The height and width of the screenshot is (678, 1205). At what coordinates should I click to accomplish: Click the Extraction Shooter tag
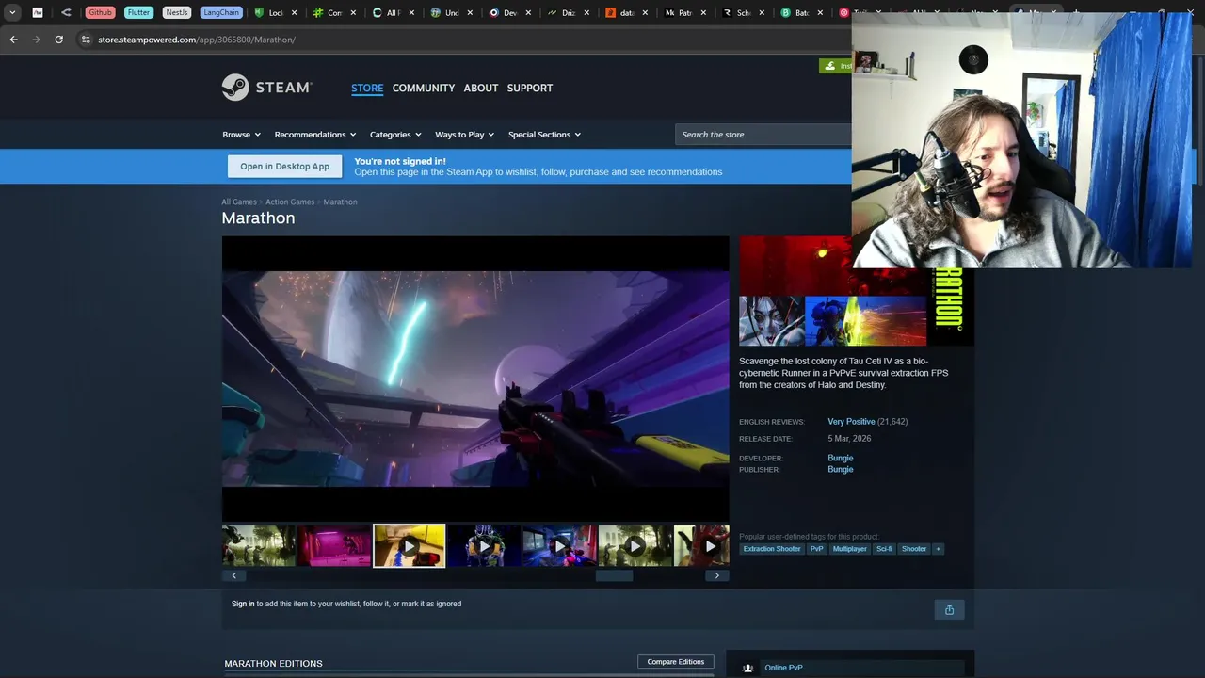772,549
